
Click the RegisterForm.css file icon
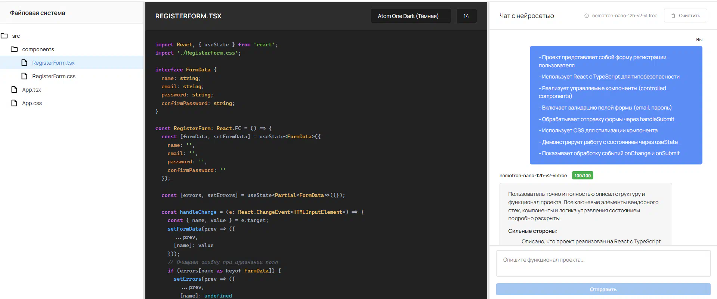click(24, 76)
